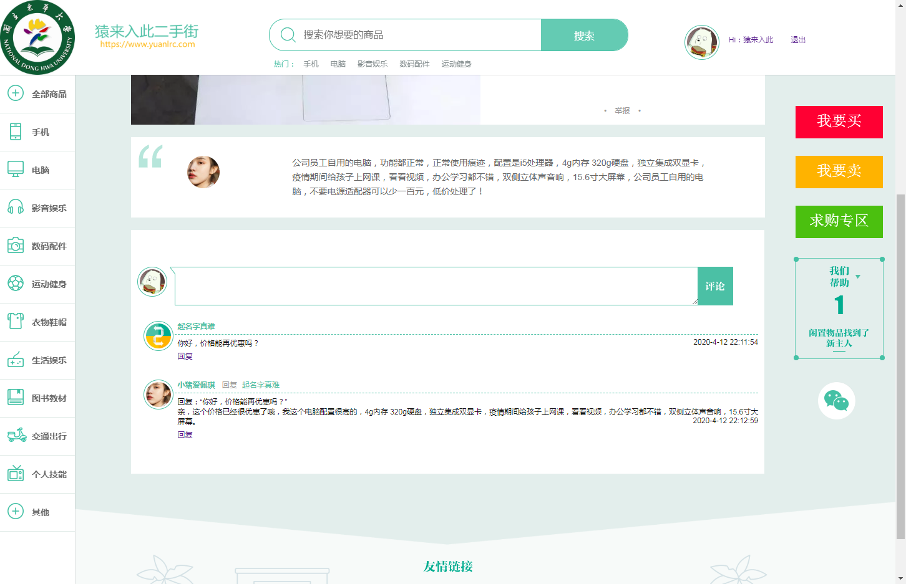Click the red 我要买 button
This screenshot has width=906, height=584.
pyautogui.click(x=839, y=122)
